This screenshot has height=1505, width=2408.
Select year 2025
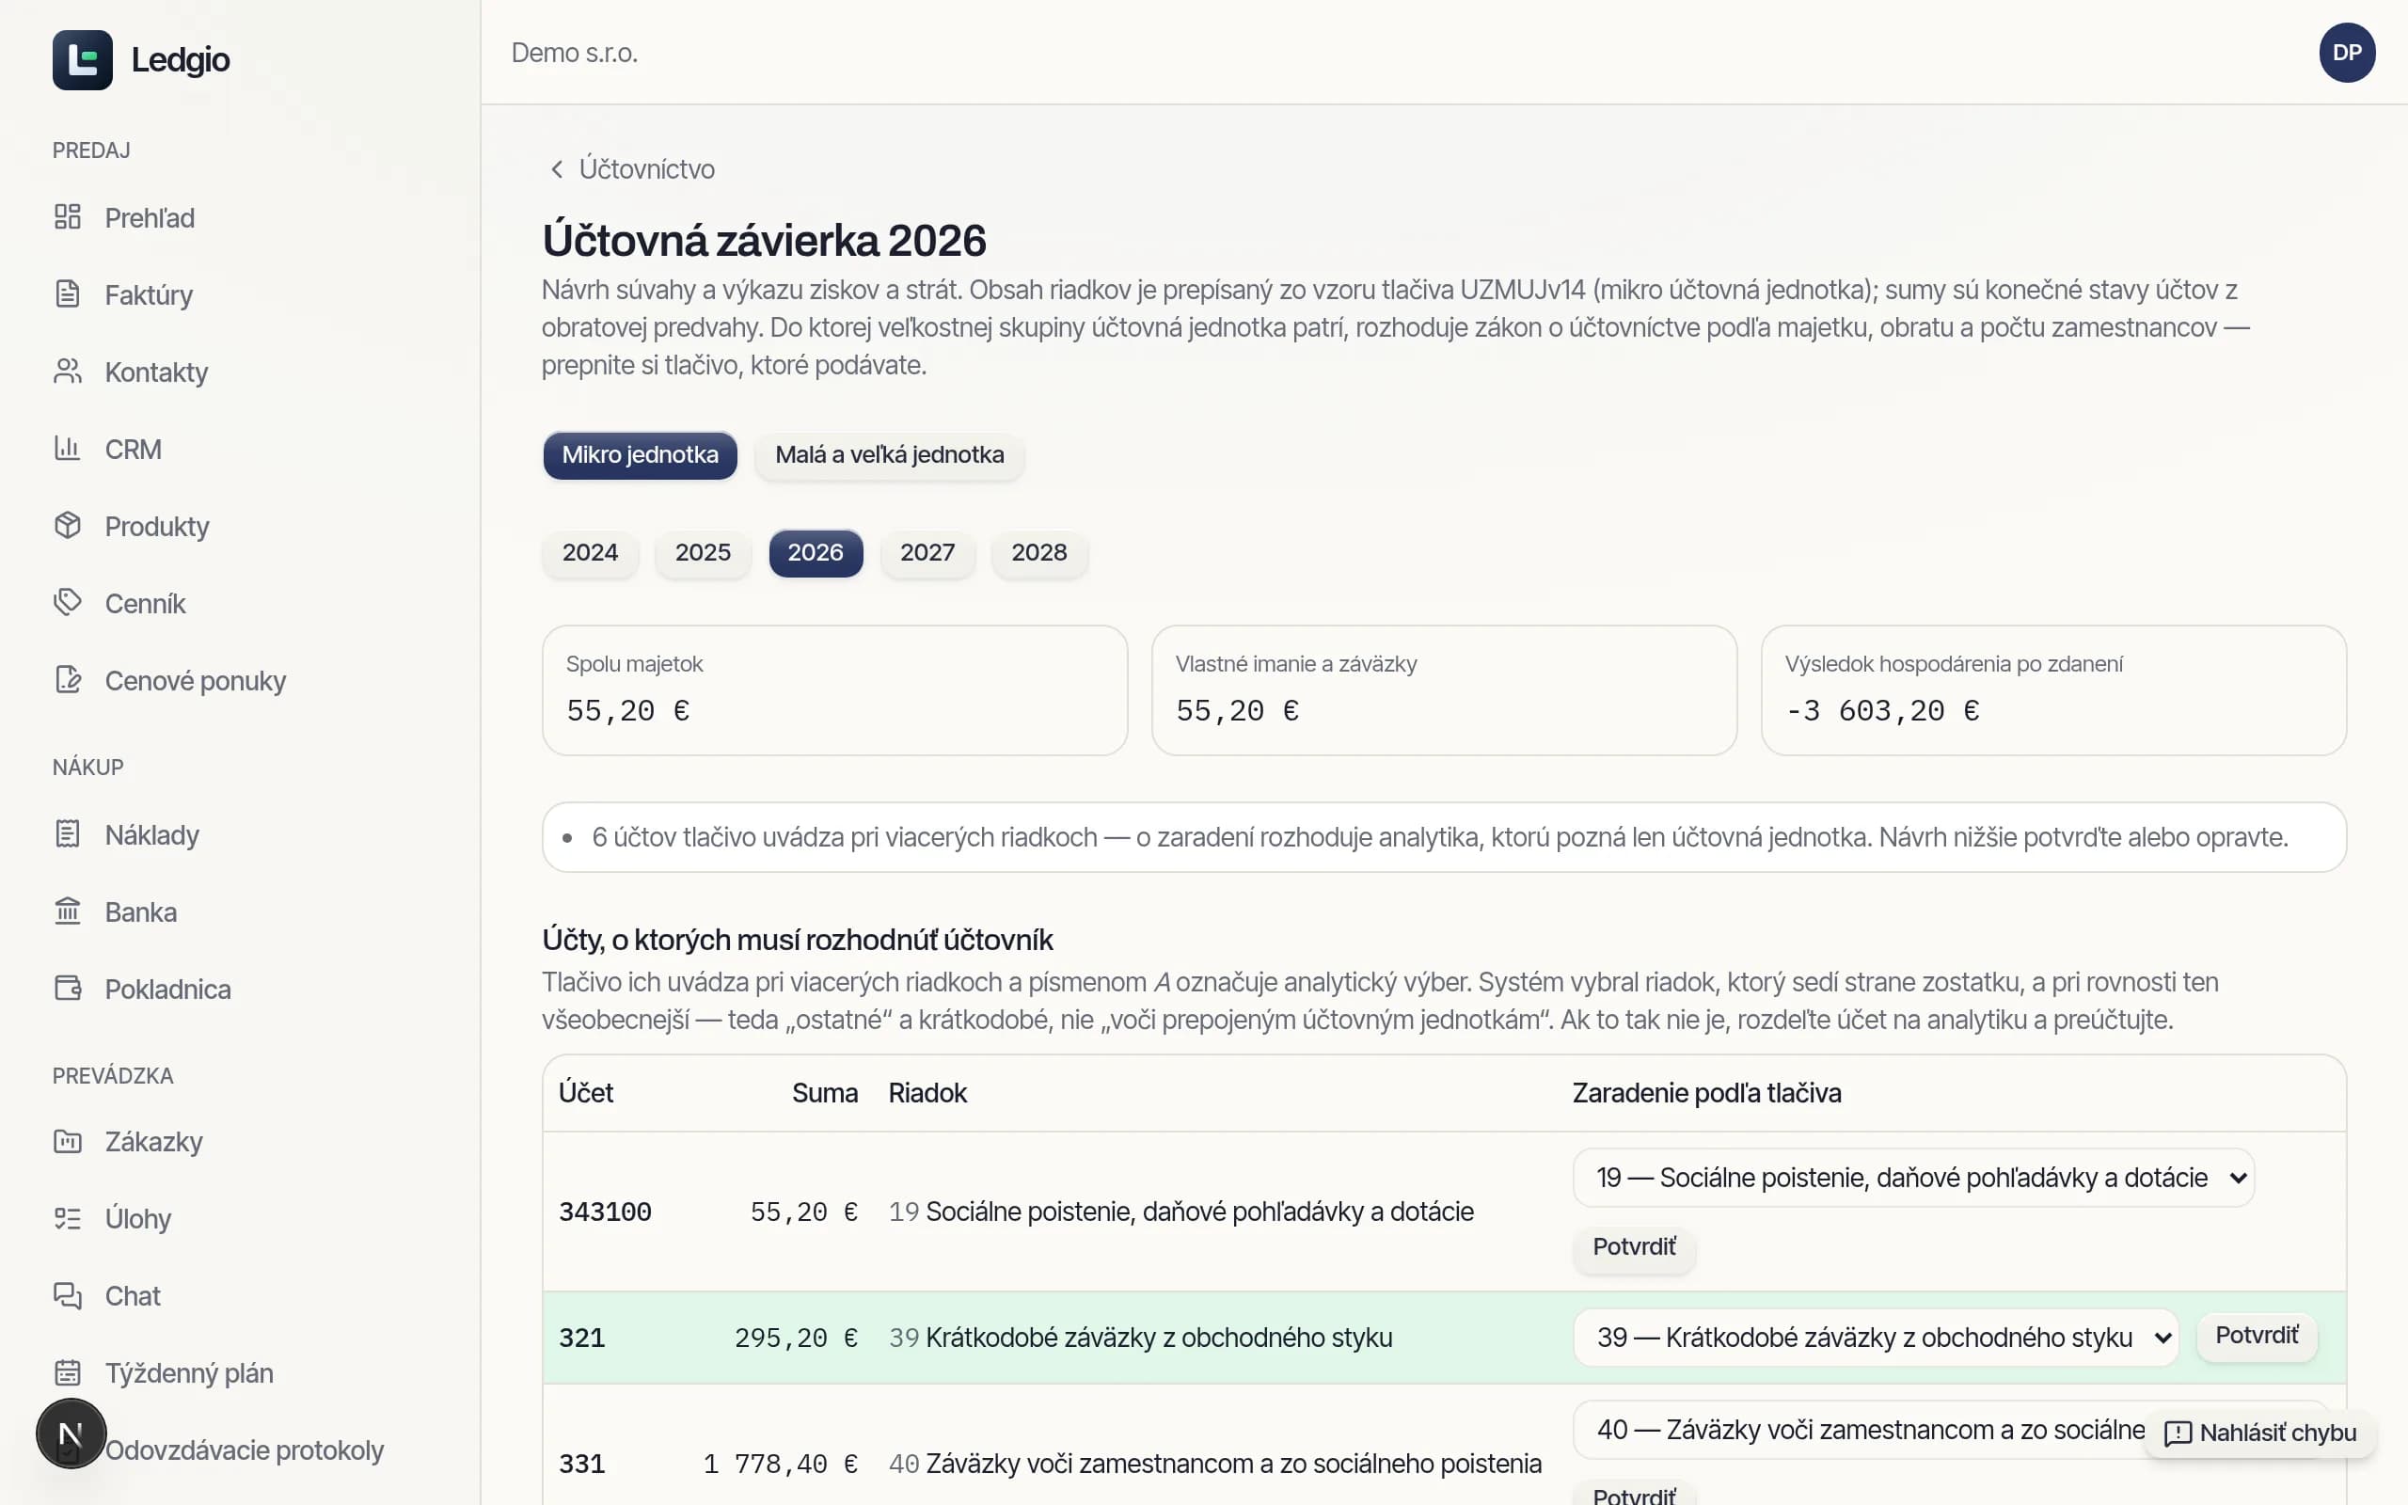(703, 552)
